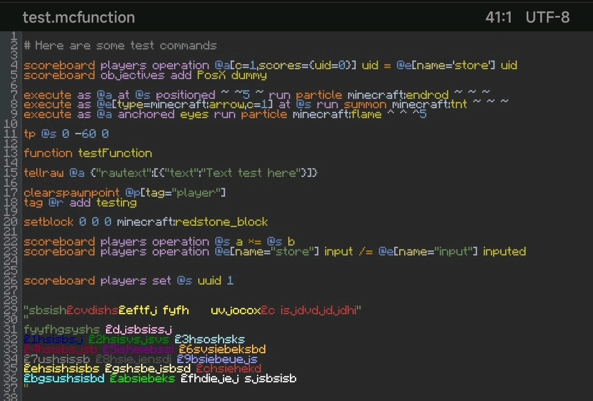The width and height of the screenshot is (593, 401).
Task: Click the setblock redstone_block command
Action: pos(146,222)
